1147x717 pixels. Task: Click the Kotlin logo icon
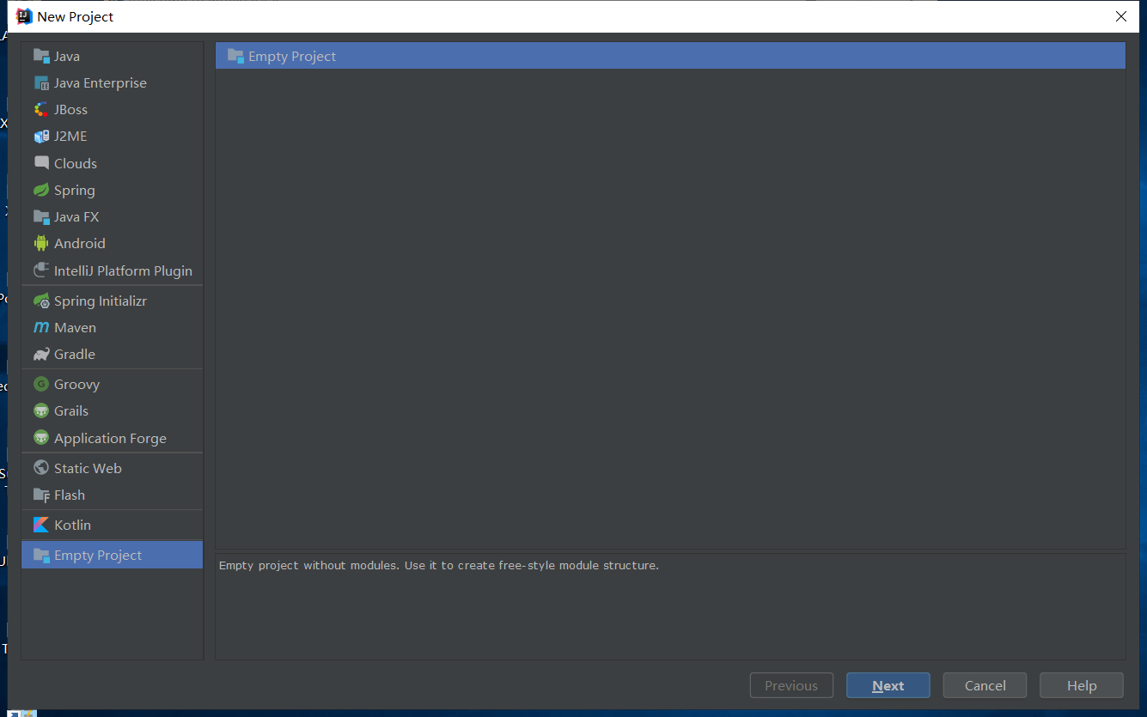pyautogui.click(x=41, y=526)
